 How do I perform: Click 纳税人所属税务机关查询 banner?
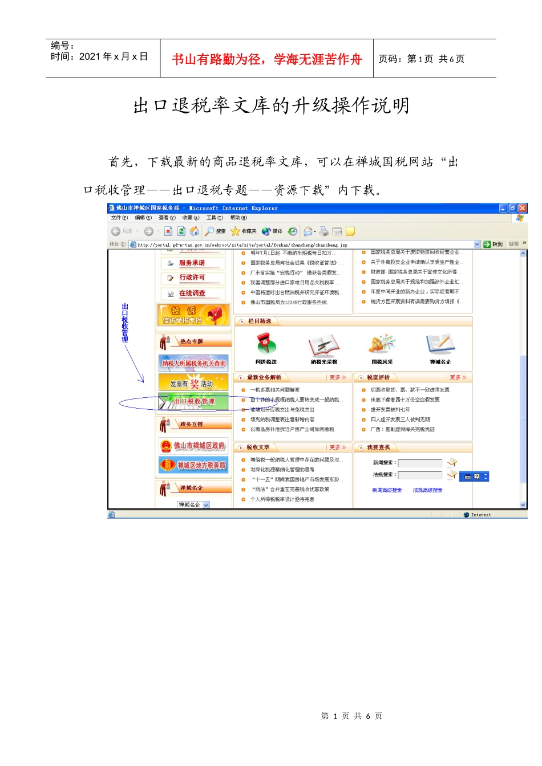193,363
